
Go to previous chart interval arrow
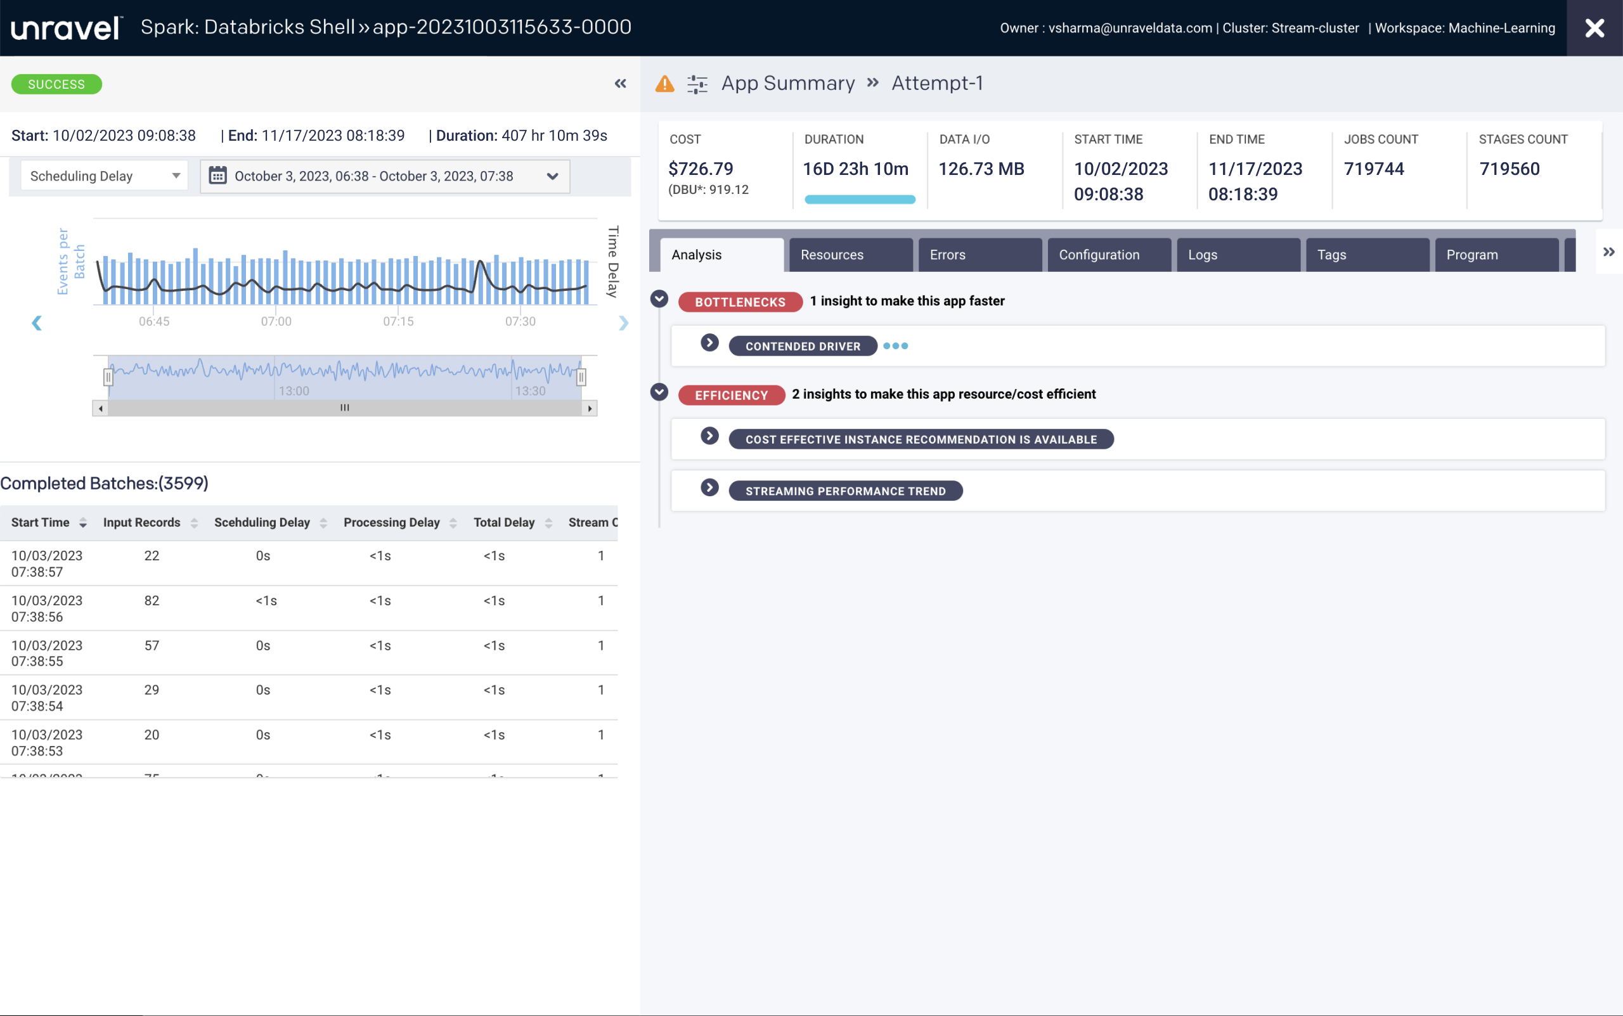(x=37, y=323)
